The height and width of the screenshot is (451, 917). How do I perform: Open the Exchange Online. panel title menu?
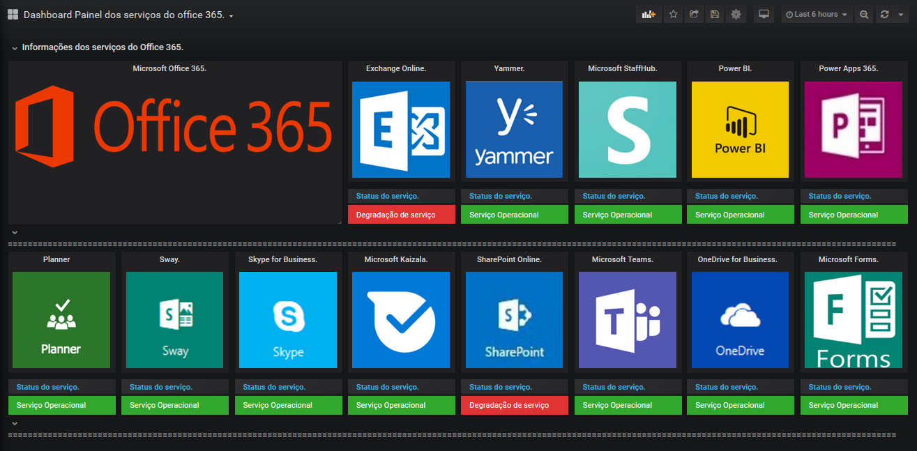click(x=396, y=68)
